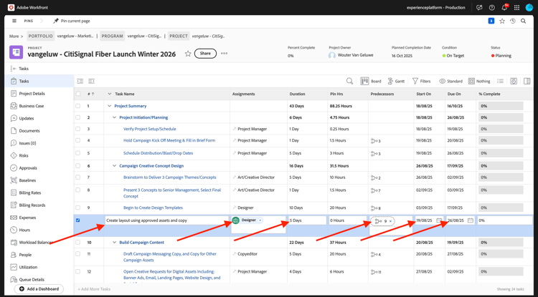Viewport: 538px width, 297px height.
Task: Check the box for task 5
Action: point(78,153)
